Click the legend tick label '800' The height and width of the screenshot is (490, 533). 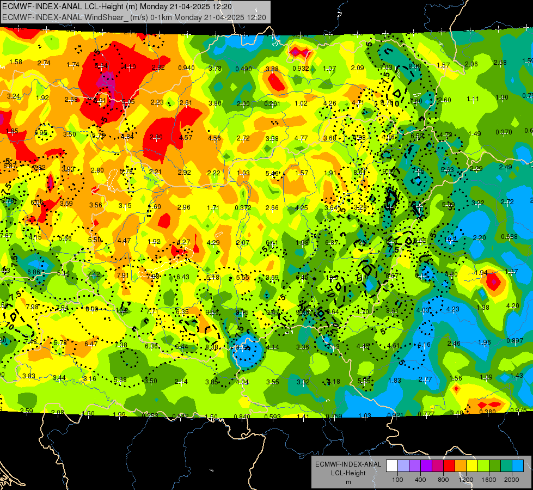pos(443,480)
